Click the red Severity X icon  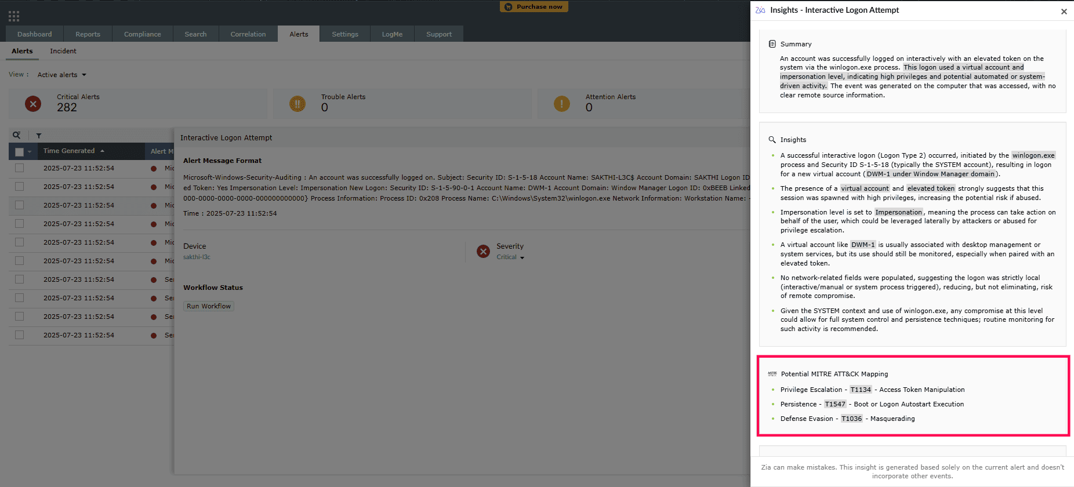tap(483, 252)
